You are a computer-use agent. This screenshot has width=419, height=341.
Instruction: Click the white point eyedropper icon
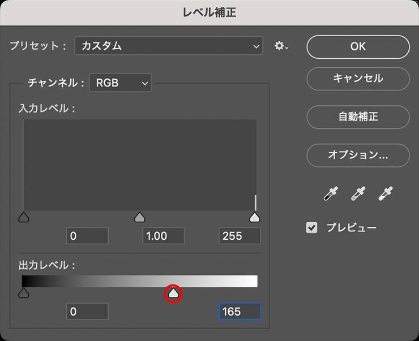386,195
